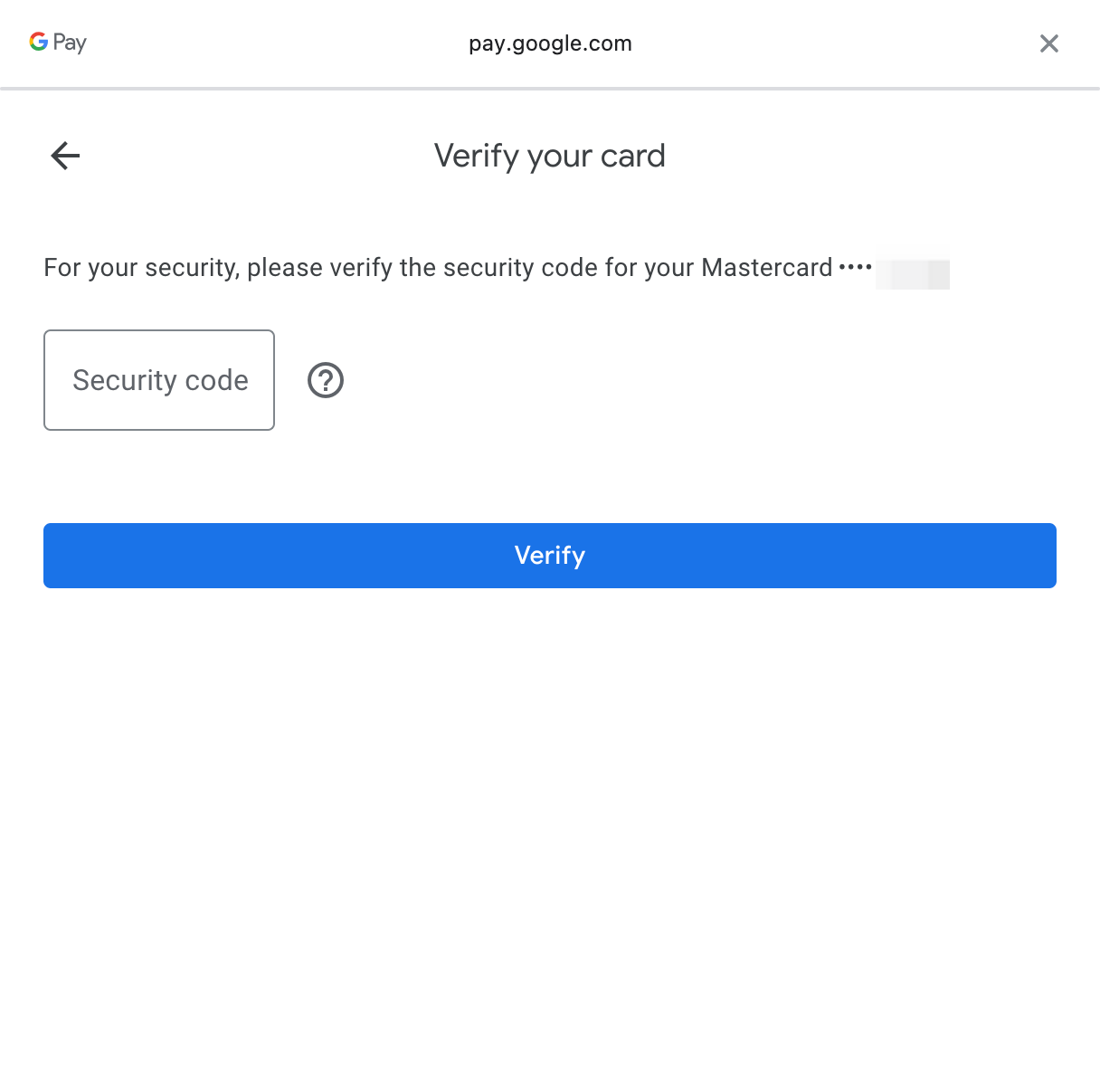Image resolution: width=1100 pixels, height=1086 pixels.
Task: Click the words please verify in message
Action: (x=319, y=268)
